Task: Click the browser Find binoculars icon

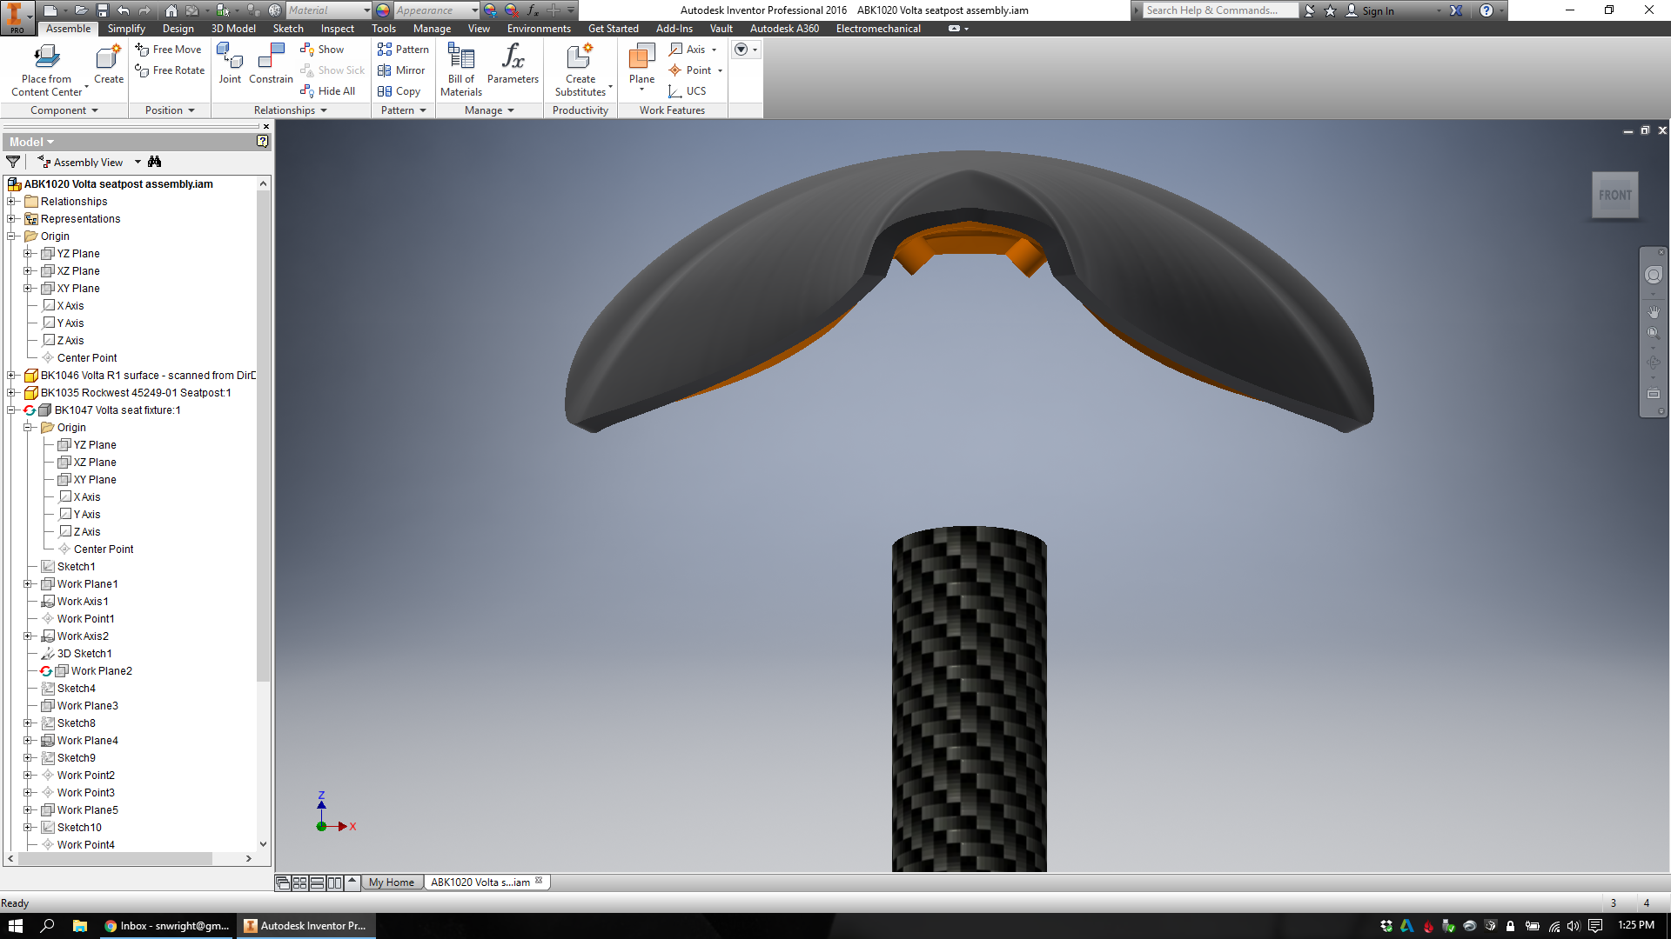Action: 155,162
